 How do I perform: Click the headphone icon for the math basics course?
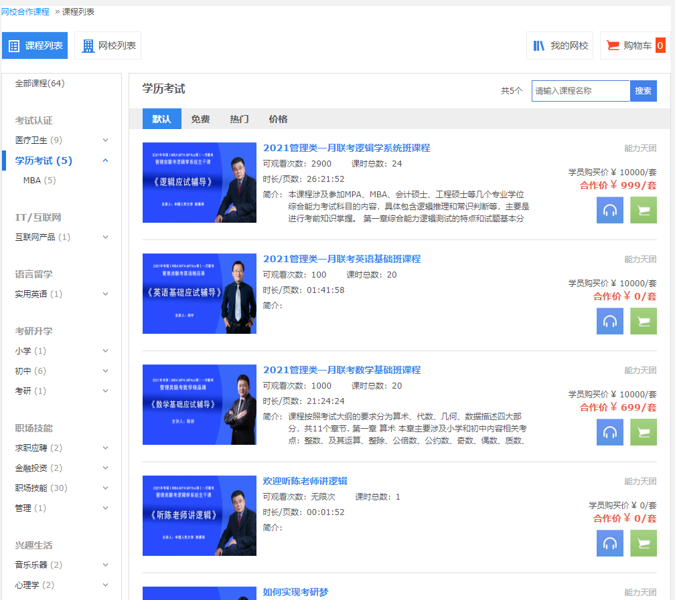(609, 432)
